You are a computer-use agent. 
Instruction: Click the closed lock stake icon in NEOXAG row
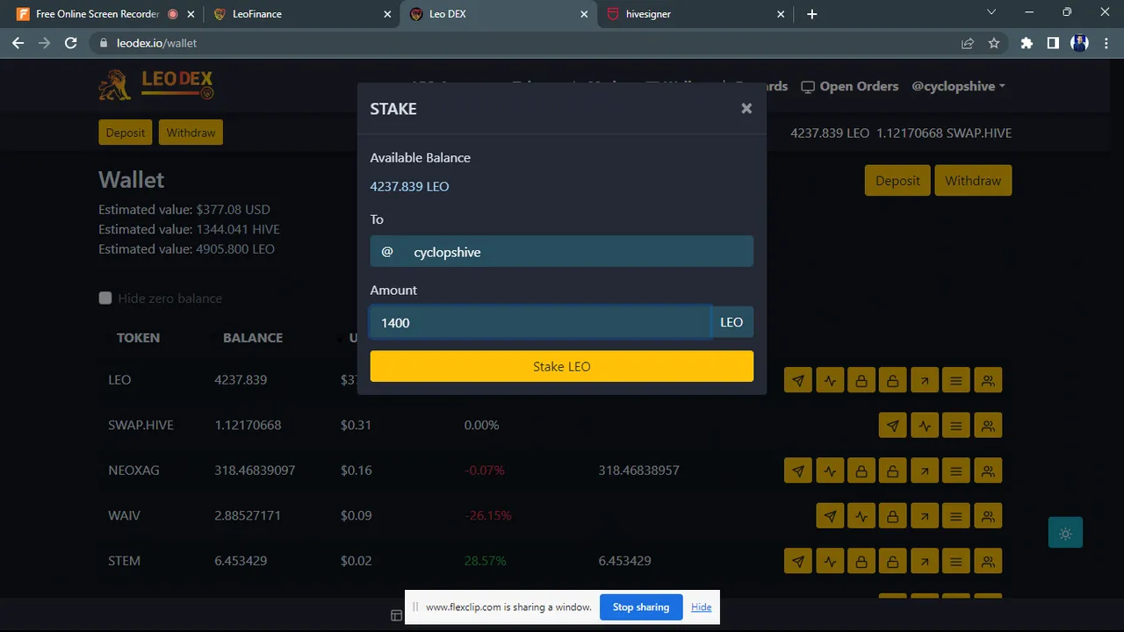[x=861, y=470]
